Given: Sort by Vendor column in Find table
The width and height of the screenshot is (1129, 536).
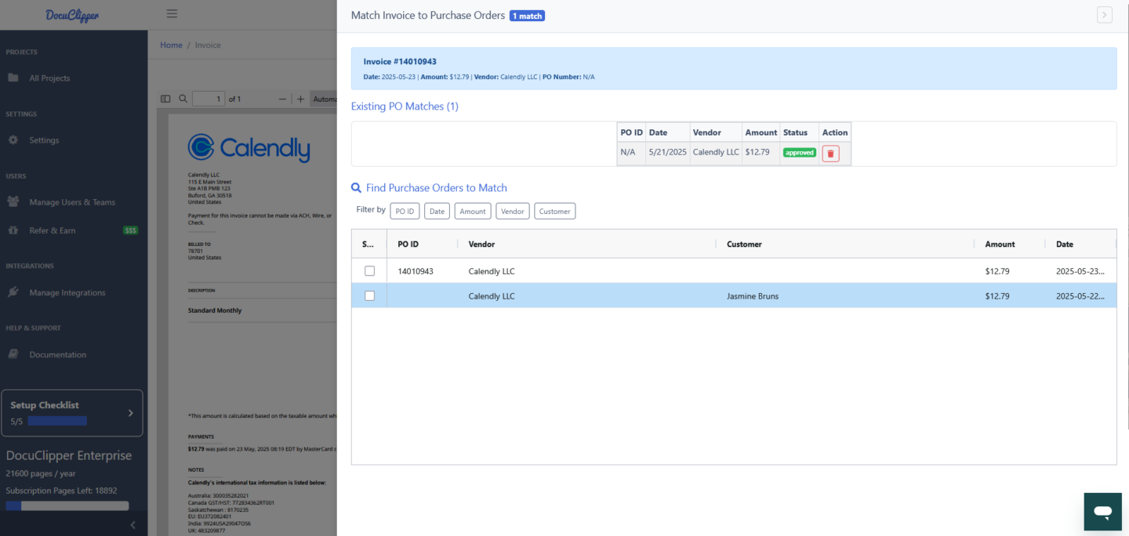Looking at the screenshot, I should pyautogui.click(x=481, y=244).
